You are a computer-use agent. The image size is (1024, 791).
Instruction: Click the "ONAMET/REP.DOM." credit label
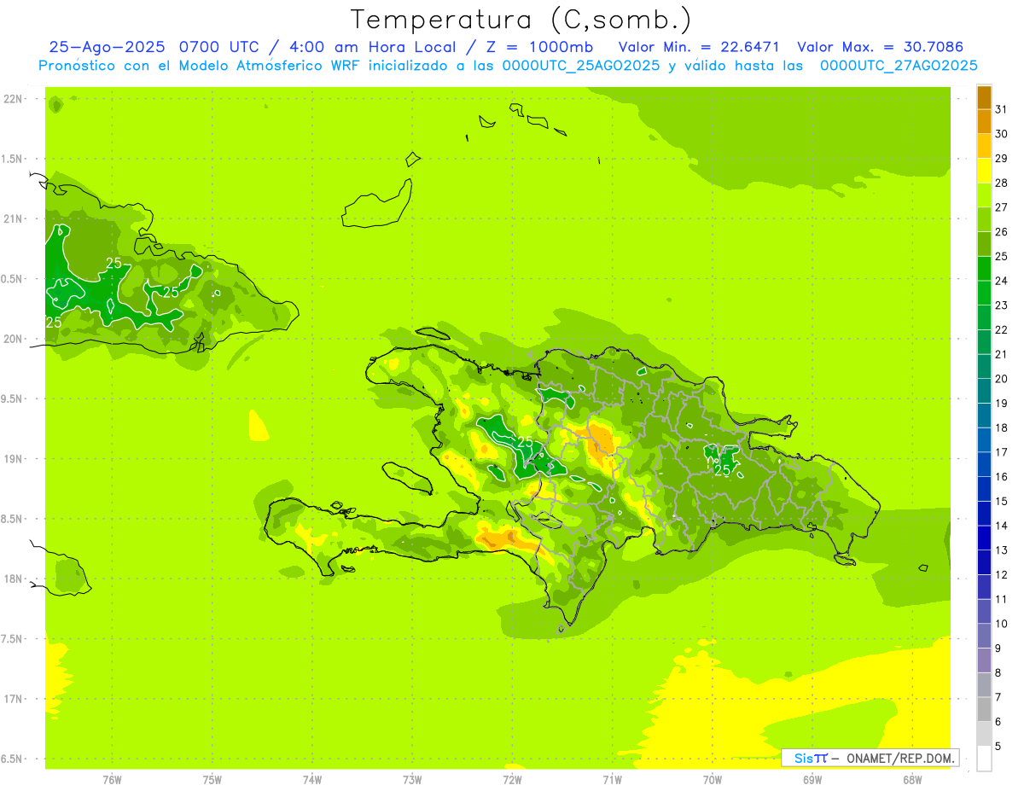click(900, 758)
